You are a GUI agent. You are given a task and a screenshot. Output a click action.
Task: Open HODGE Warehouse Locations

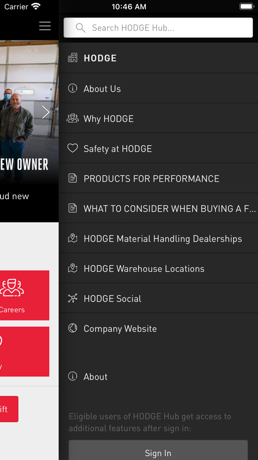coord(158,268)
